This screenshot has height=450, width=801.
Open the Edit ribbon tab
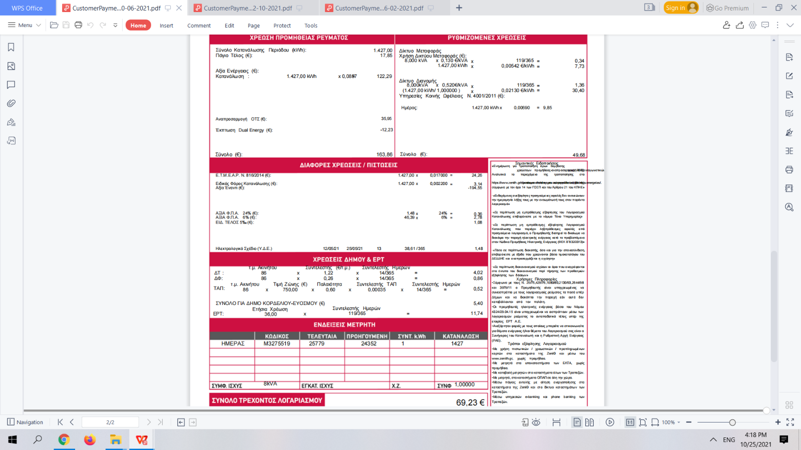coord(229,25)
